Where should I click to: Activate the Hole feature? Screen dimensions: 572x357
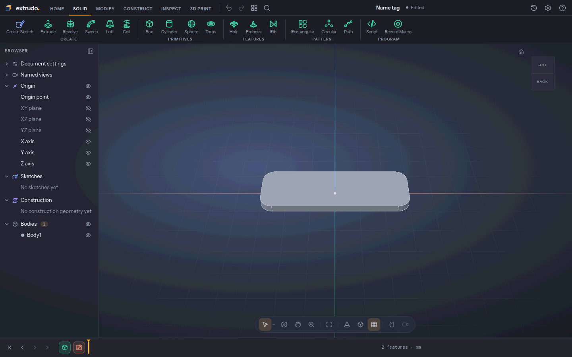(x=234, y=27)
